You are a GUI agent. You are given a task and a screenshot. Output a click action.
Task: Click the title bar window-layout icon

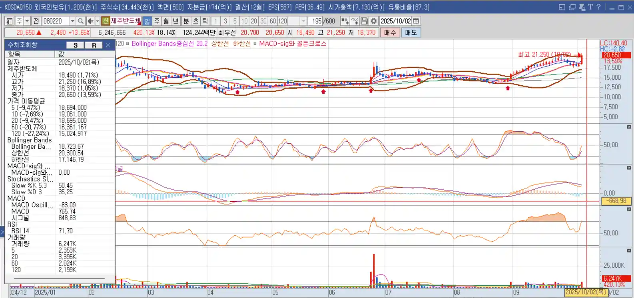(x=562, y=7)
